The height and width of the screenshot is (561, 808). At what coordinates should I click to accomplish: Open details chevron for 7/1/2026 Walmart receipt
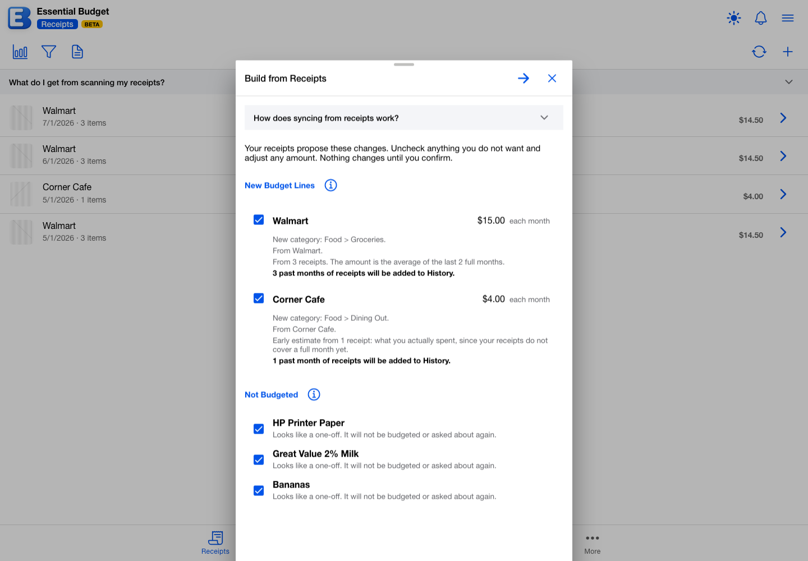[783, 118]
